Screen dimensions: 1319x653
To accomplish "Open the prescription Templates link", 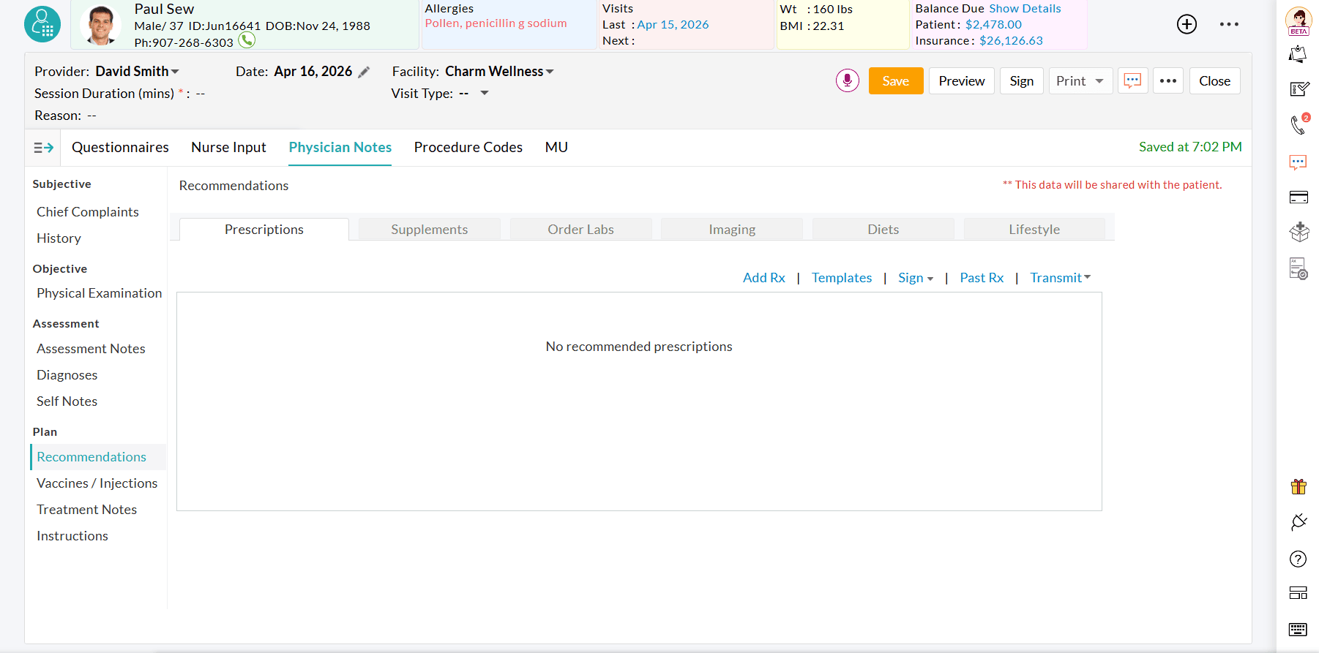I will pos(842,278).
